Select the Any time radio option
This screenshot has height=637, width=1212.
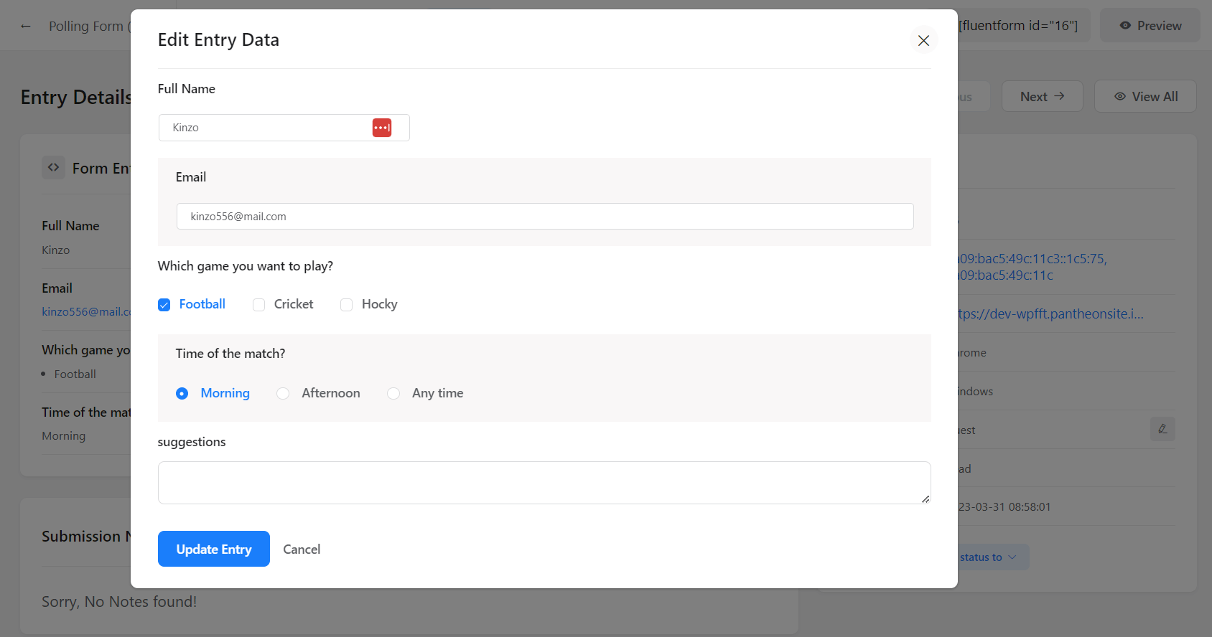(393, 394)
